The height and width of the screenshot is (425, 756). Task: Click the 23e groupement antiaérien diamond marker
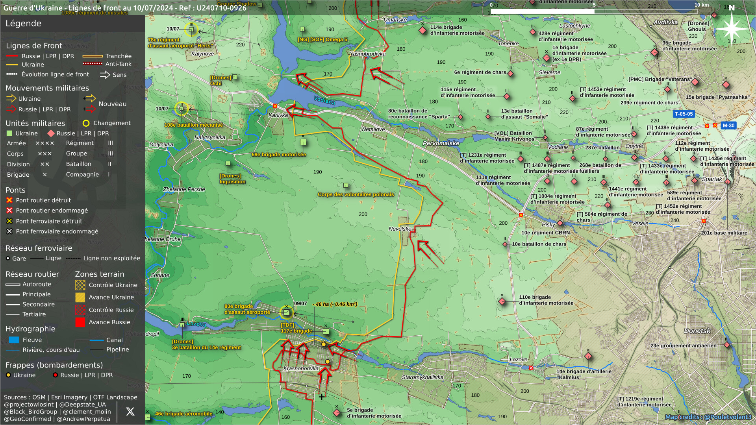pyautogui.click(x=727, y=345)
